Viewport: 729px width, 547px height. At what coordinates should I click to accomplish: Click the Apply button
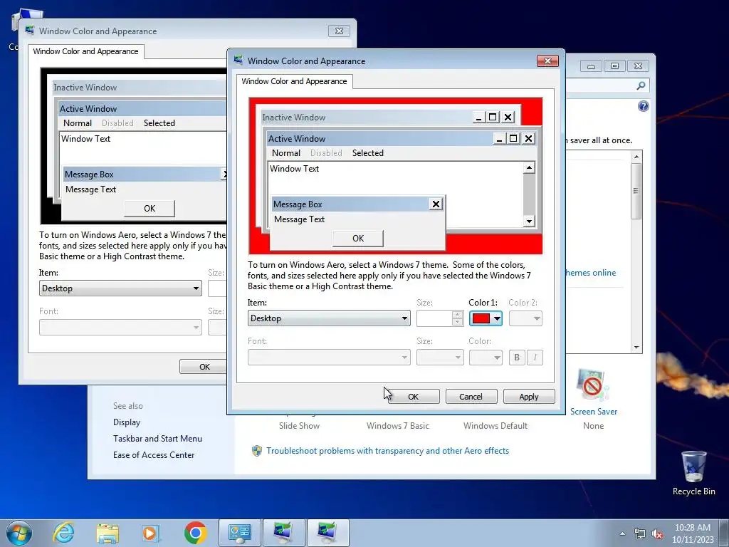529,396
